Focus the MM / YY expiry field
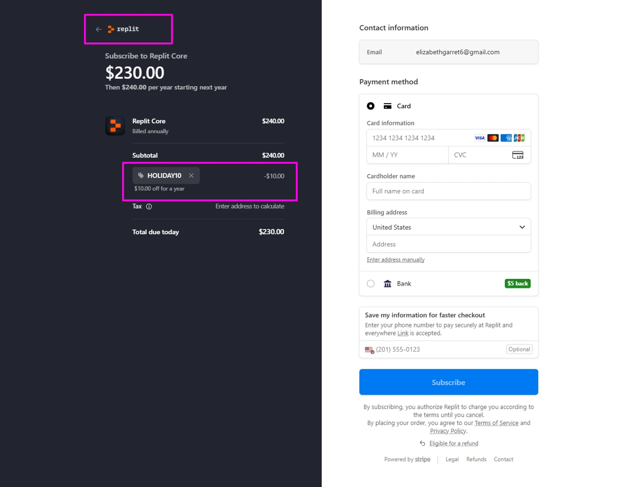 click(408, 155)
